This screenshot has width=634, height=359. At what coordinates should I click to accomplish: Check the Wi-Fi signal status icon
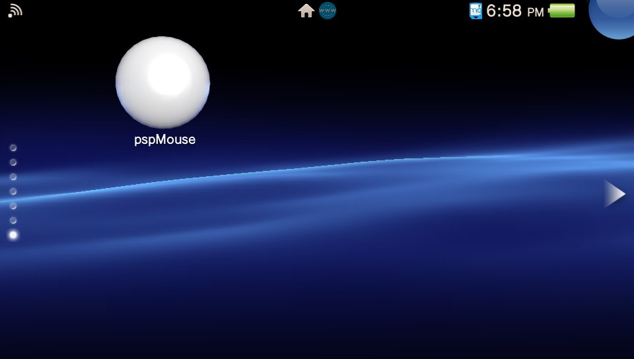[x=15, y=11]
